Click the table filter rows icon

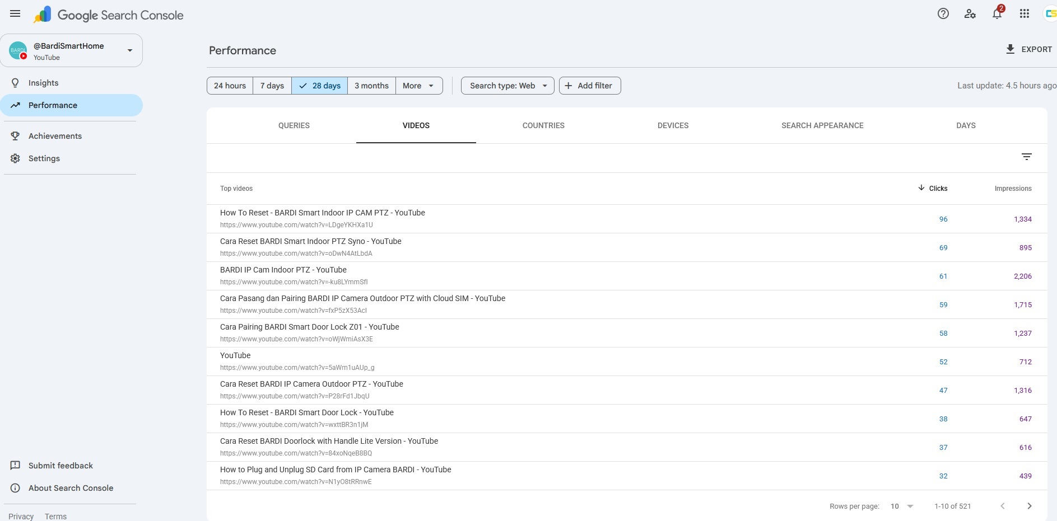[1027, 157]
